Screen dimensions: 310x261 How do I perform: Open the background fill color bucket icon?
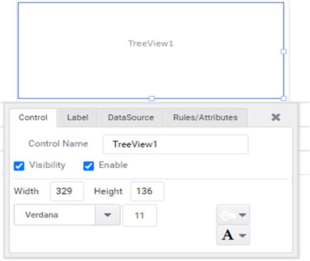(228, 215)
